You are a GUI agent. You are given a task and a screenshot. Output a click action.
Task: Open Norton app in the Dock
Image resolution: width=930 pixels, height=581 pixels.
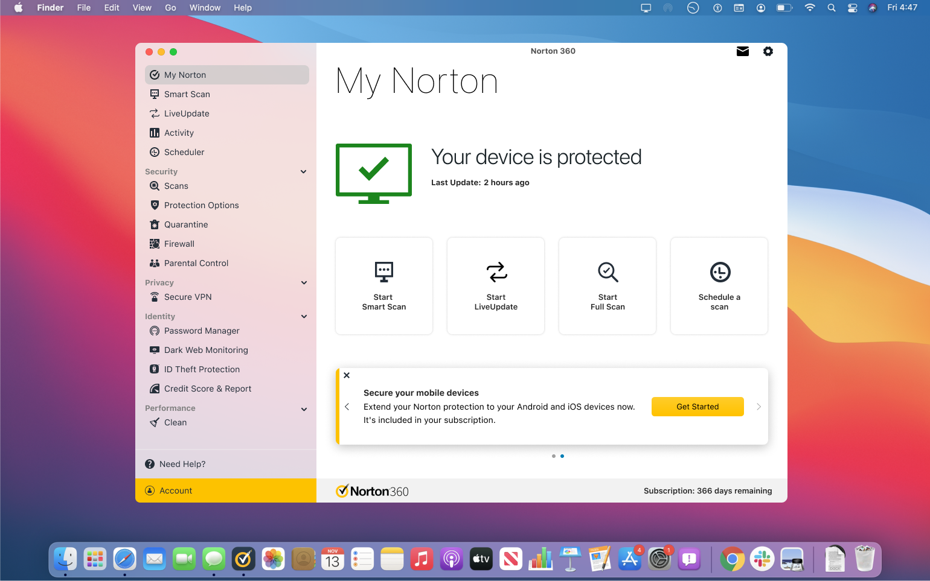tap(243, 559)
